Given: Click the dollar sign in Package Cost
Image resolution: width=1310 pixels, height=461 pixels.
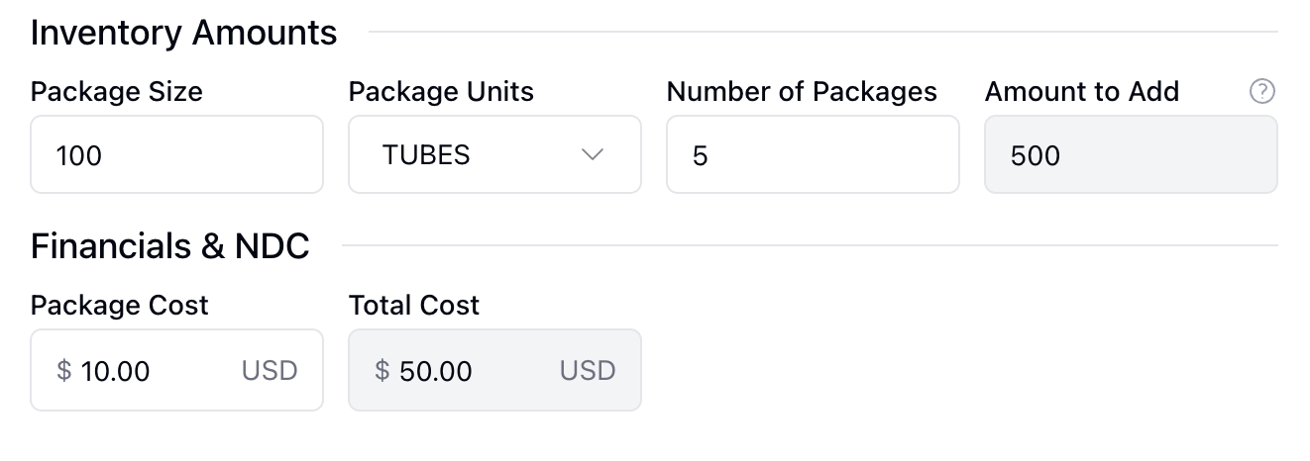Looking at the screenshot, I should (64, 371).
